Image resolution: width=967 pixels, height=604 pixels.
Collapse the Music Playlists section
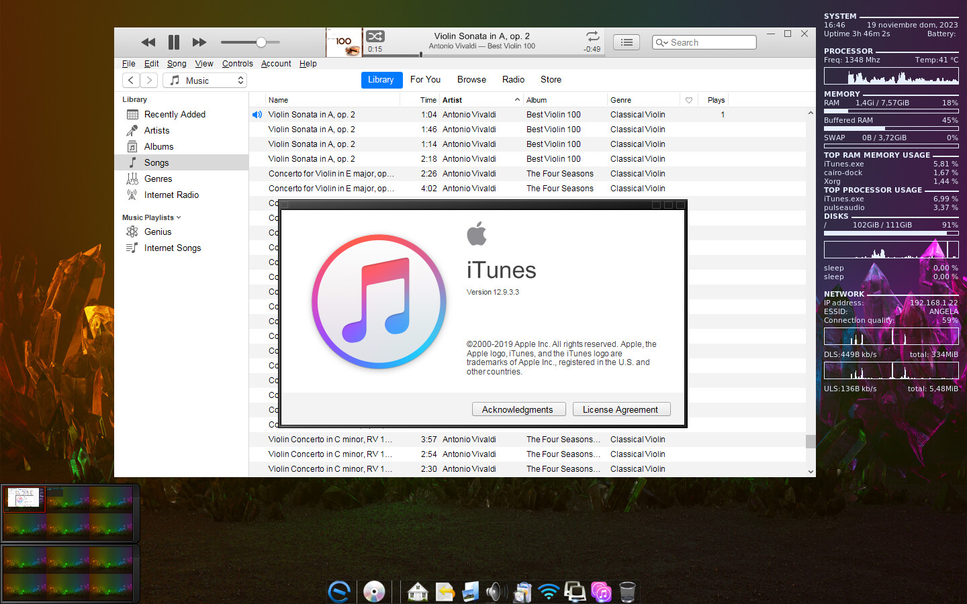click(x=179, y=217)
